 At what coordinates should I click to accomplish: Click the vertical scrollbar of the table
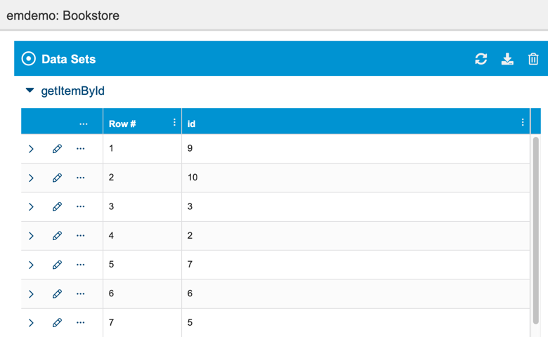535,230
